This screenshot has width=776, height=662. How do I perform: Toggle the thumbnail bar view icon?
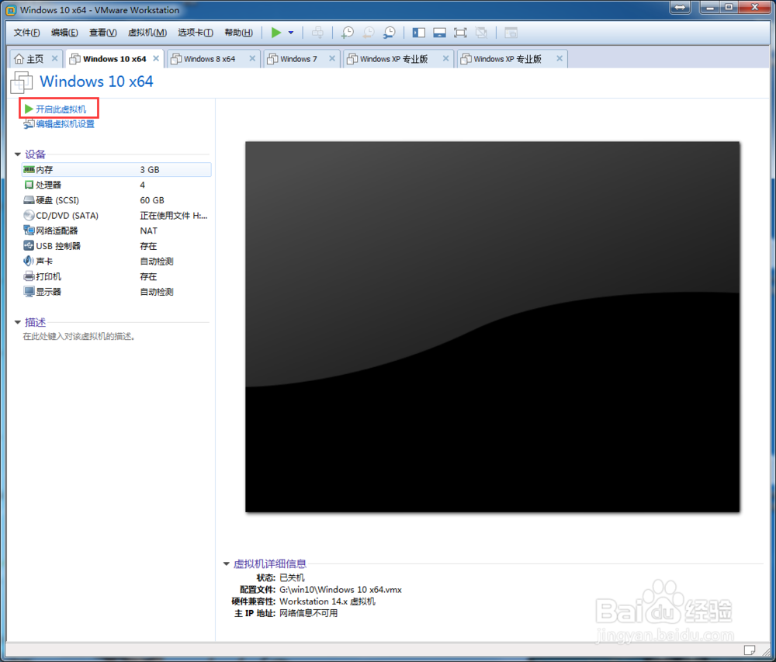[x=439, y=33]
